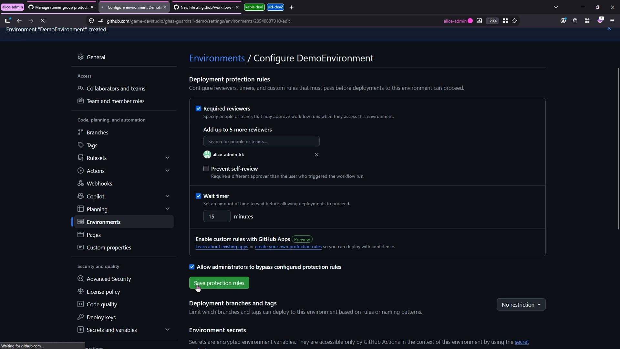Expand the Rulesets section
The width and height of the screenshot is (620, 349).
tap(167, 158)
